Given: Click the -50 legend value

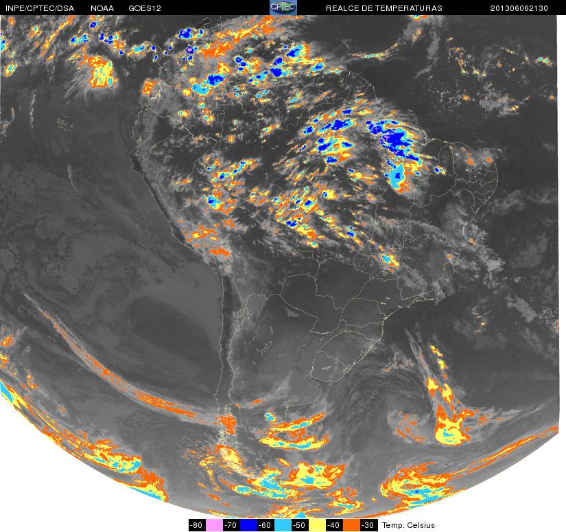Looking at the screenshot, I should [x=300, y=525].
